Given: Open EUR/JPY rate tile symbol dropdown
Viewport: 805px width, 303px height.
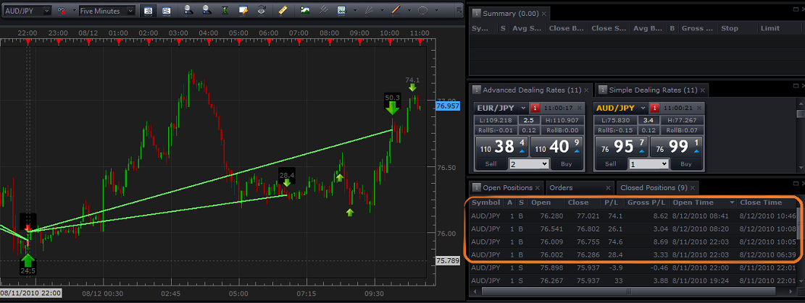Looking at the screenshot, I should point(523,108).
